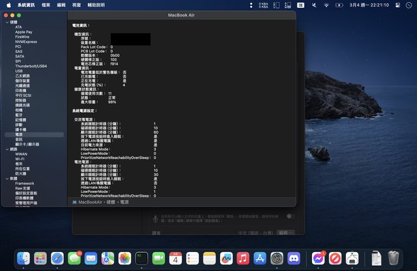
Task: Launch Safari from the Dock
Action: [x=57, y=258]
